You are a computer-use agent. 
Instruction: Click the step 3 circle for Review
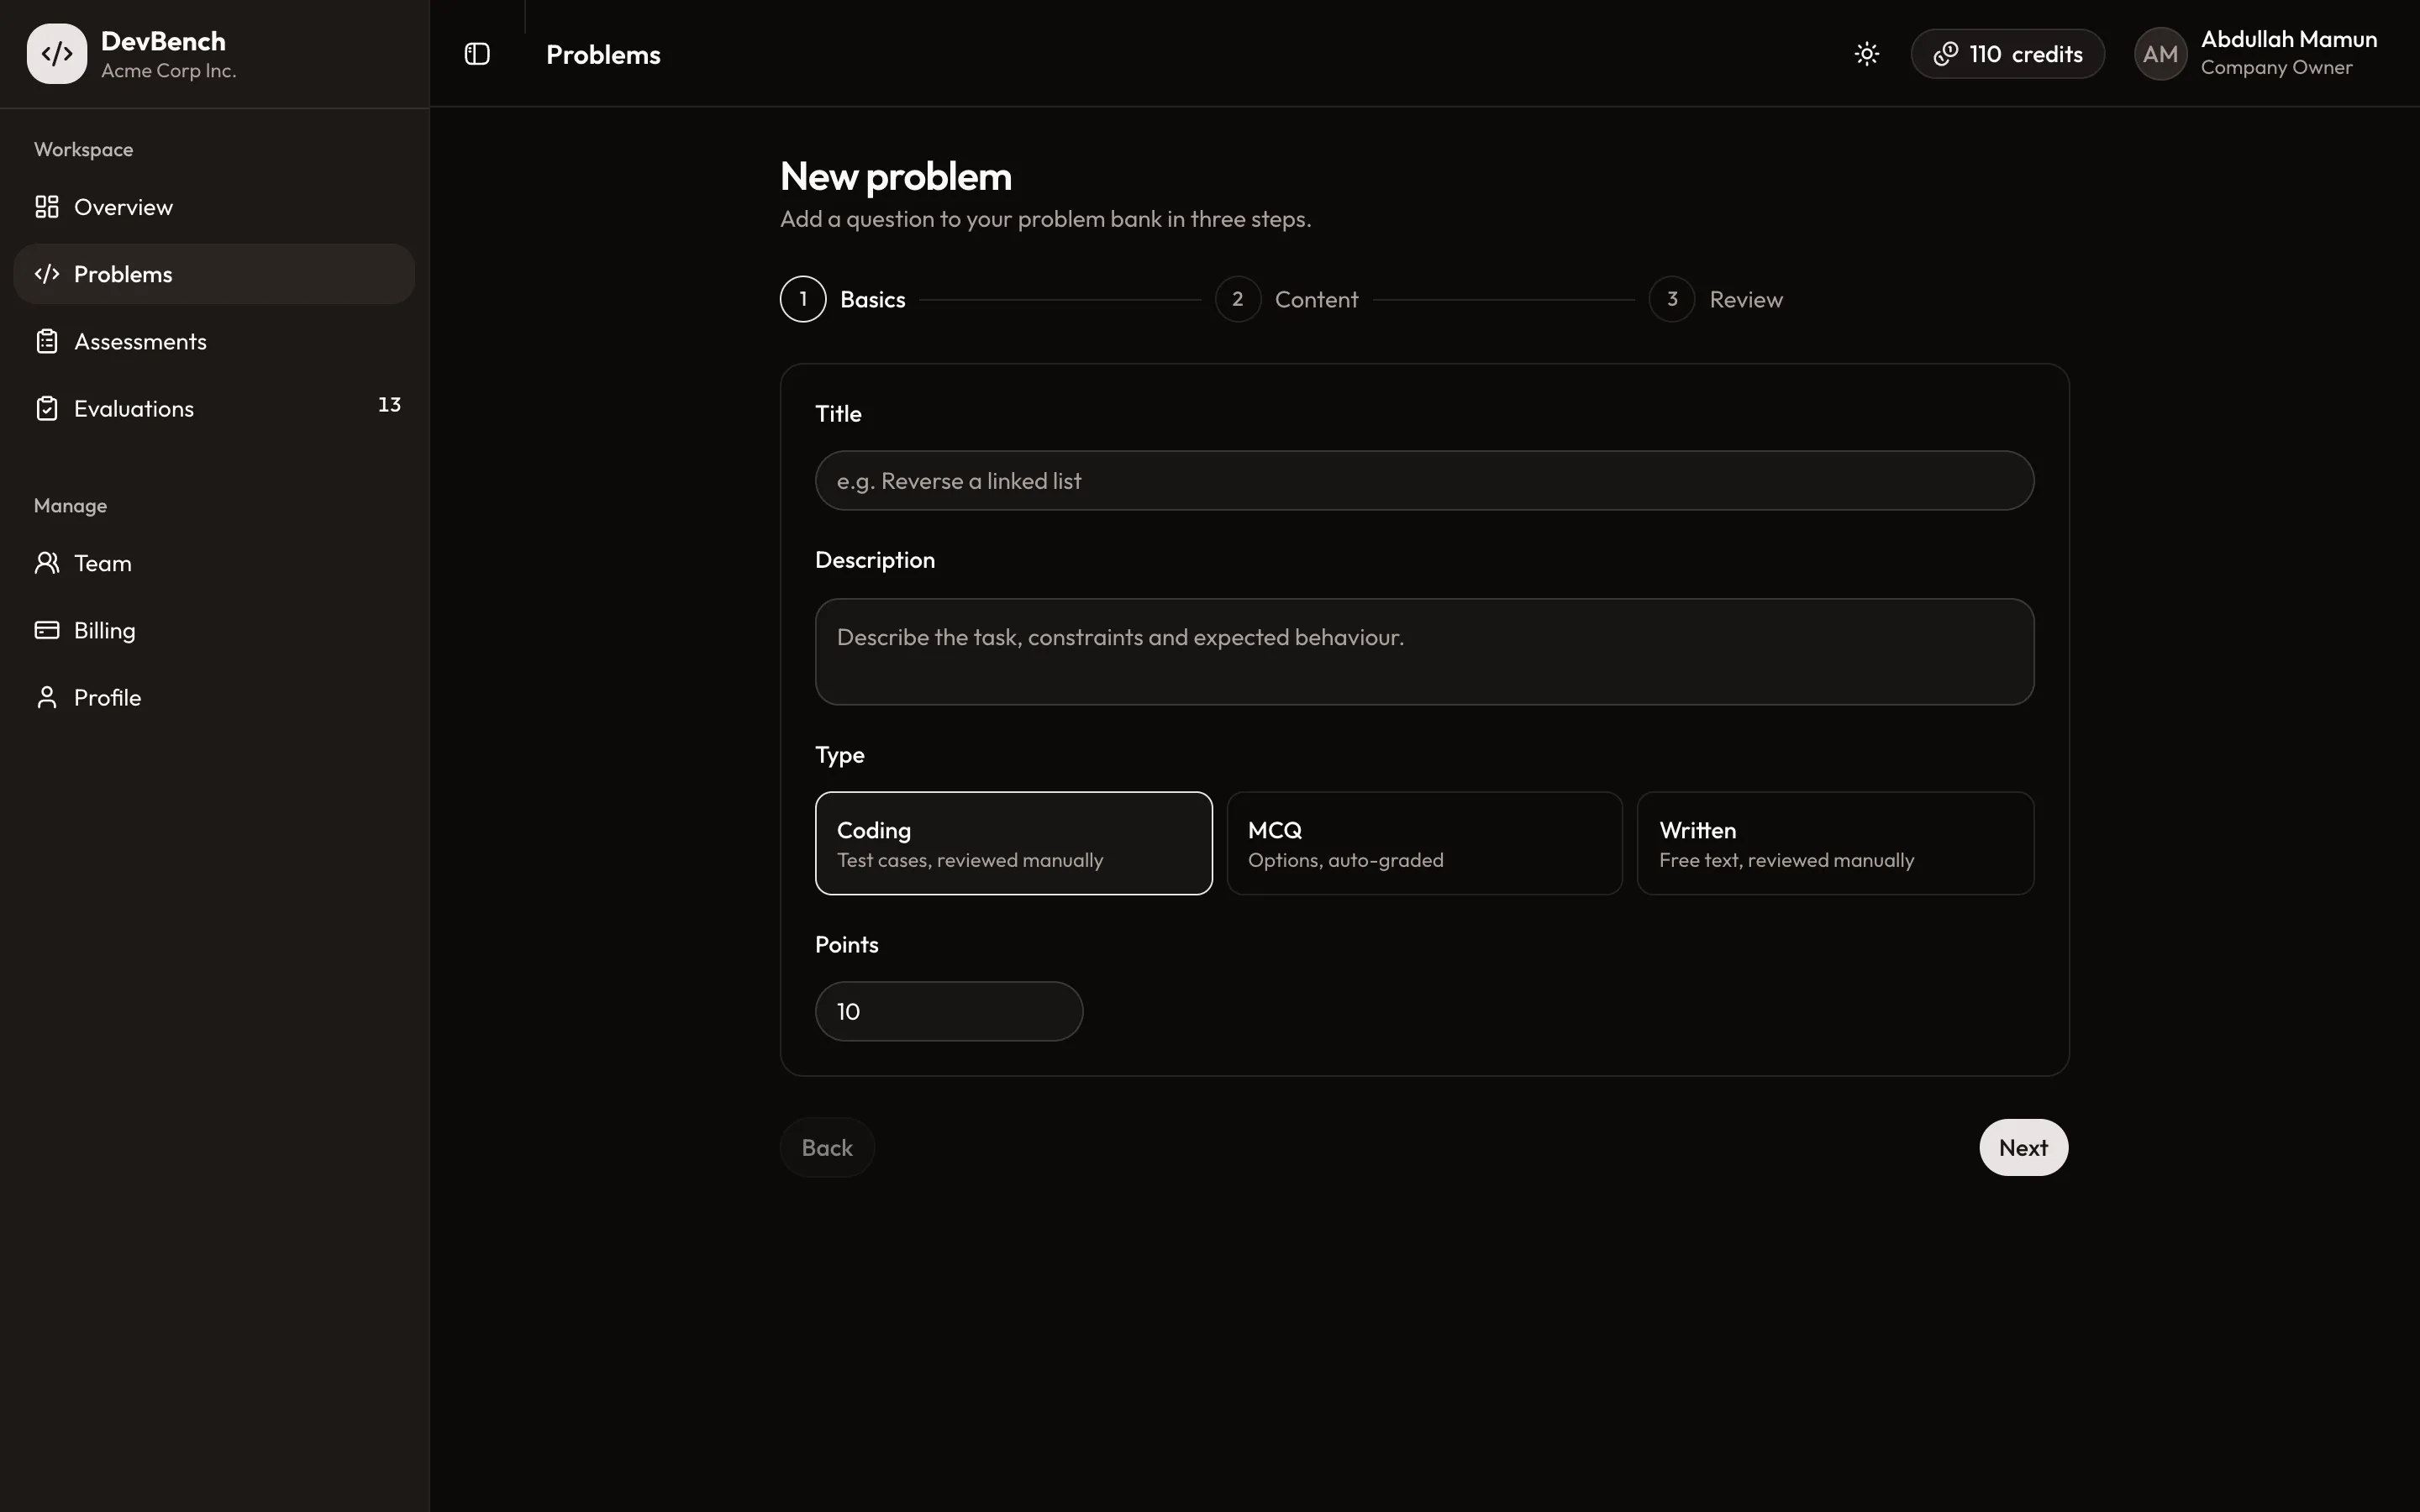coord(1672,299)
